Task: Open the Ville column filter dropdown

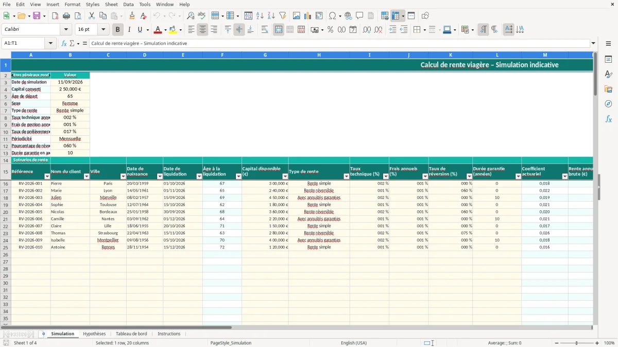Action: tap(123, 176)
